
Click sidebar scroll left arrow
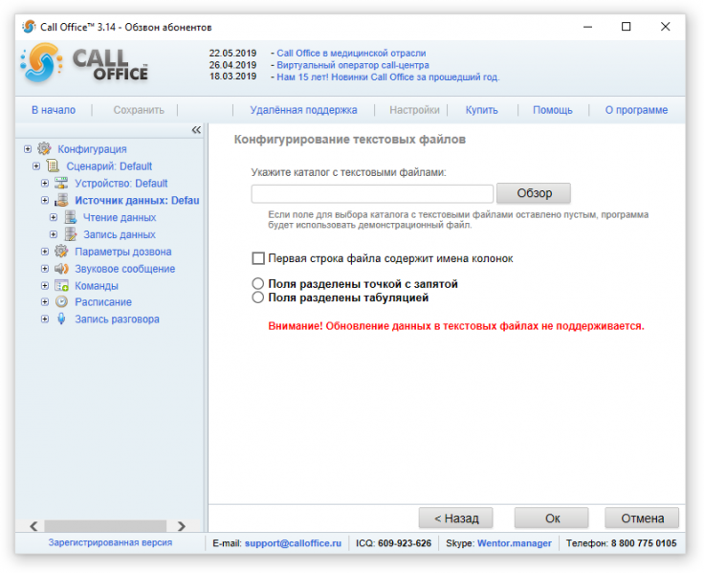(33, 526)
